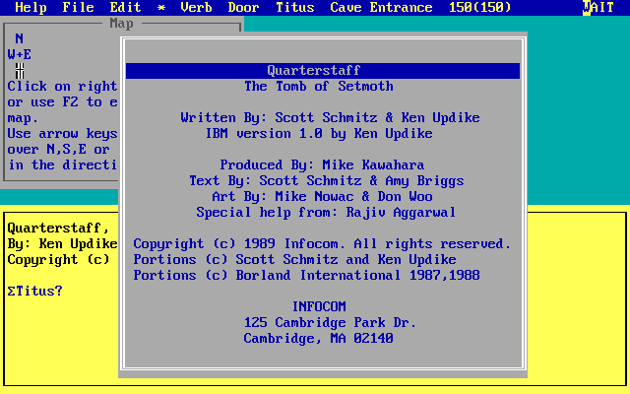Click 'Special help from: Rajiv Aggarwal' line
The image size is (630, 394).
pos(326,213)
